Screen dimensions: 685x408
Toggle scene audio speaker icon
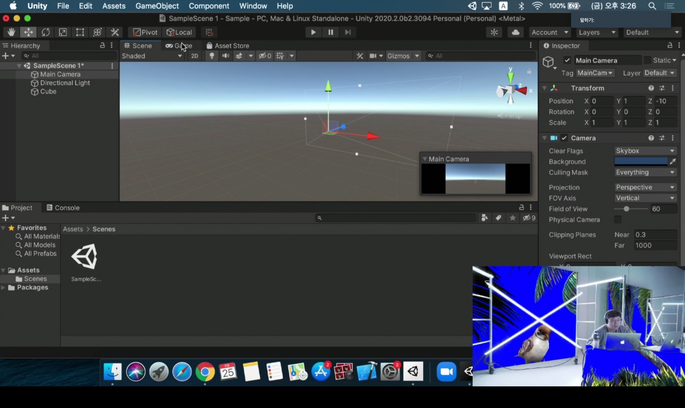tap(226, 56)
